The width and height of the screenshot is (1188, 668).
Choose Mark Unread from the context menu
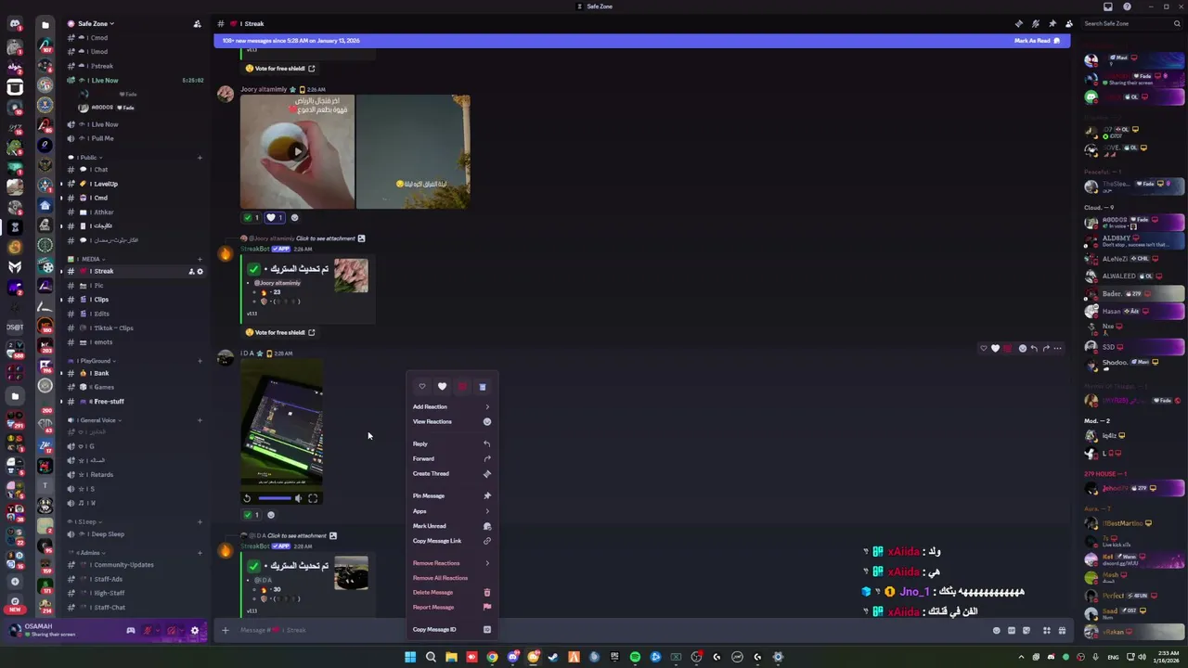pyautogui.click(x=452, y=526)
